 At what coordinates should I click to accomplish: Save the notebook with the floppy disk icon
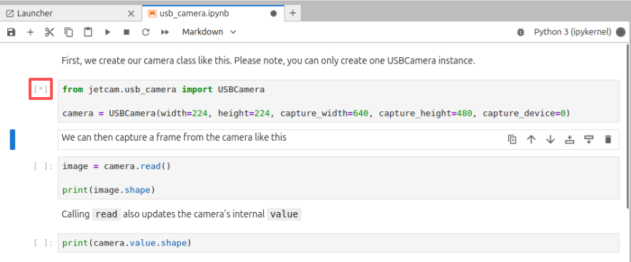tap(11, 32)
